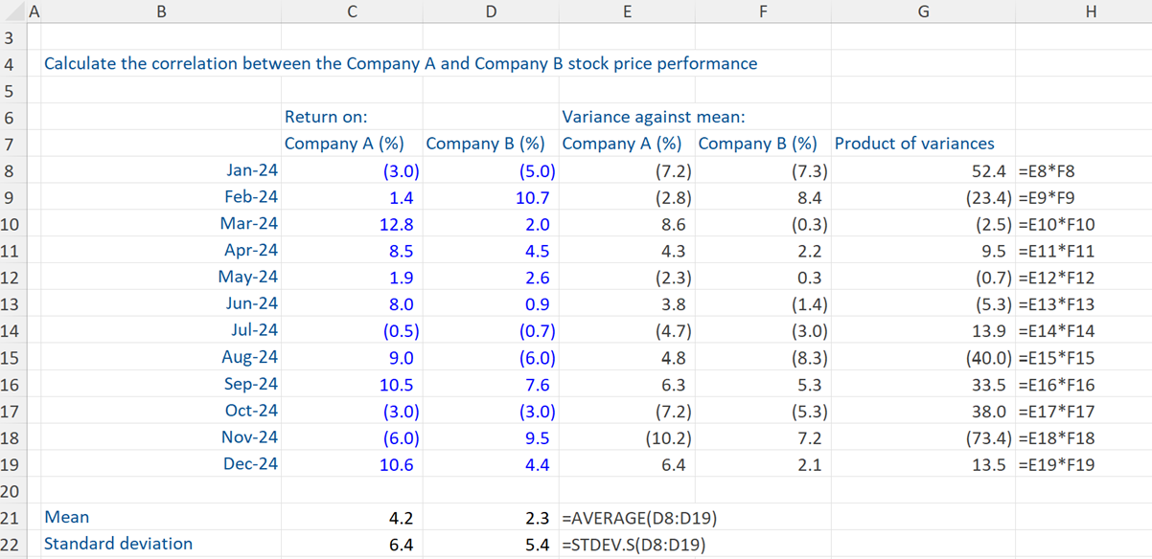Select the mean value 4.2 cell

pos(352,517)
